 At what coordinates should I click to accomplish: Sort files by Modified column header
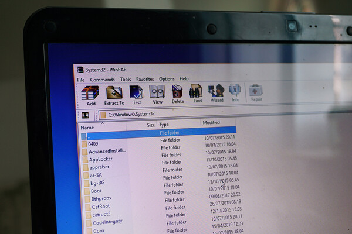tap(211, 123)
